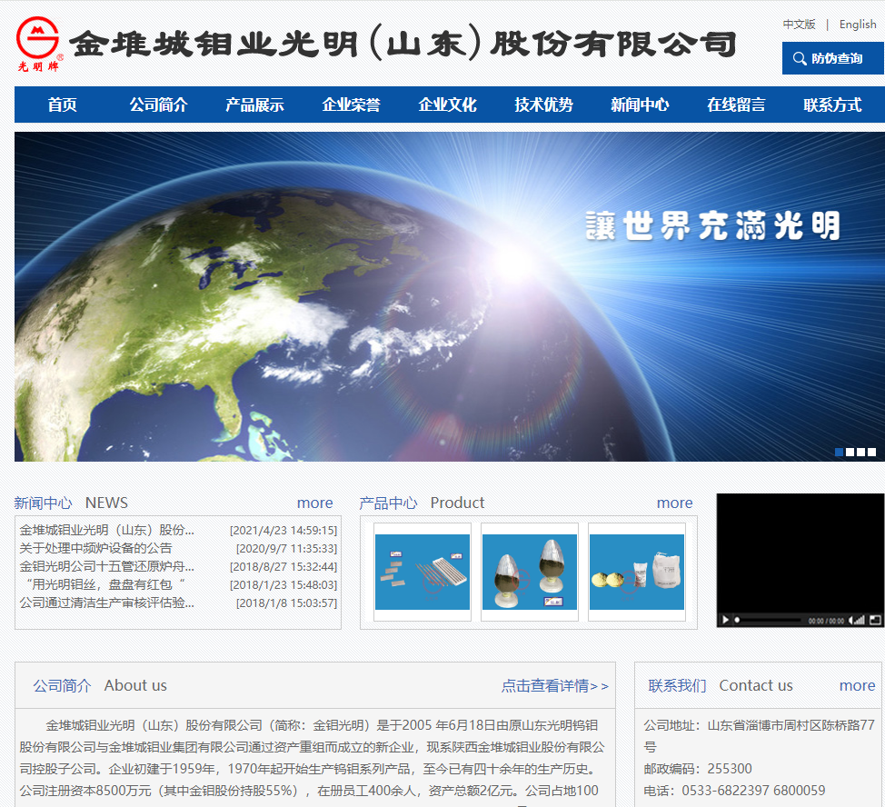
Task: Play the video with the play icon
Action: click(x=725, y=620)
